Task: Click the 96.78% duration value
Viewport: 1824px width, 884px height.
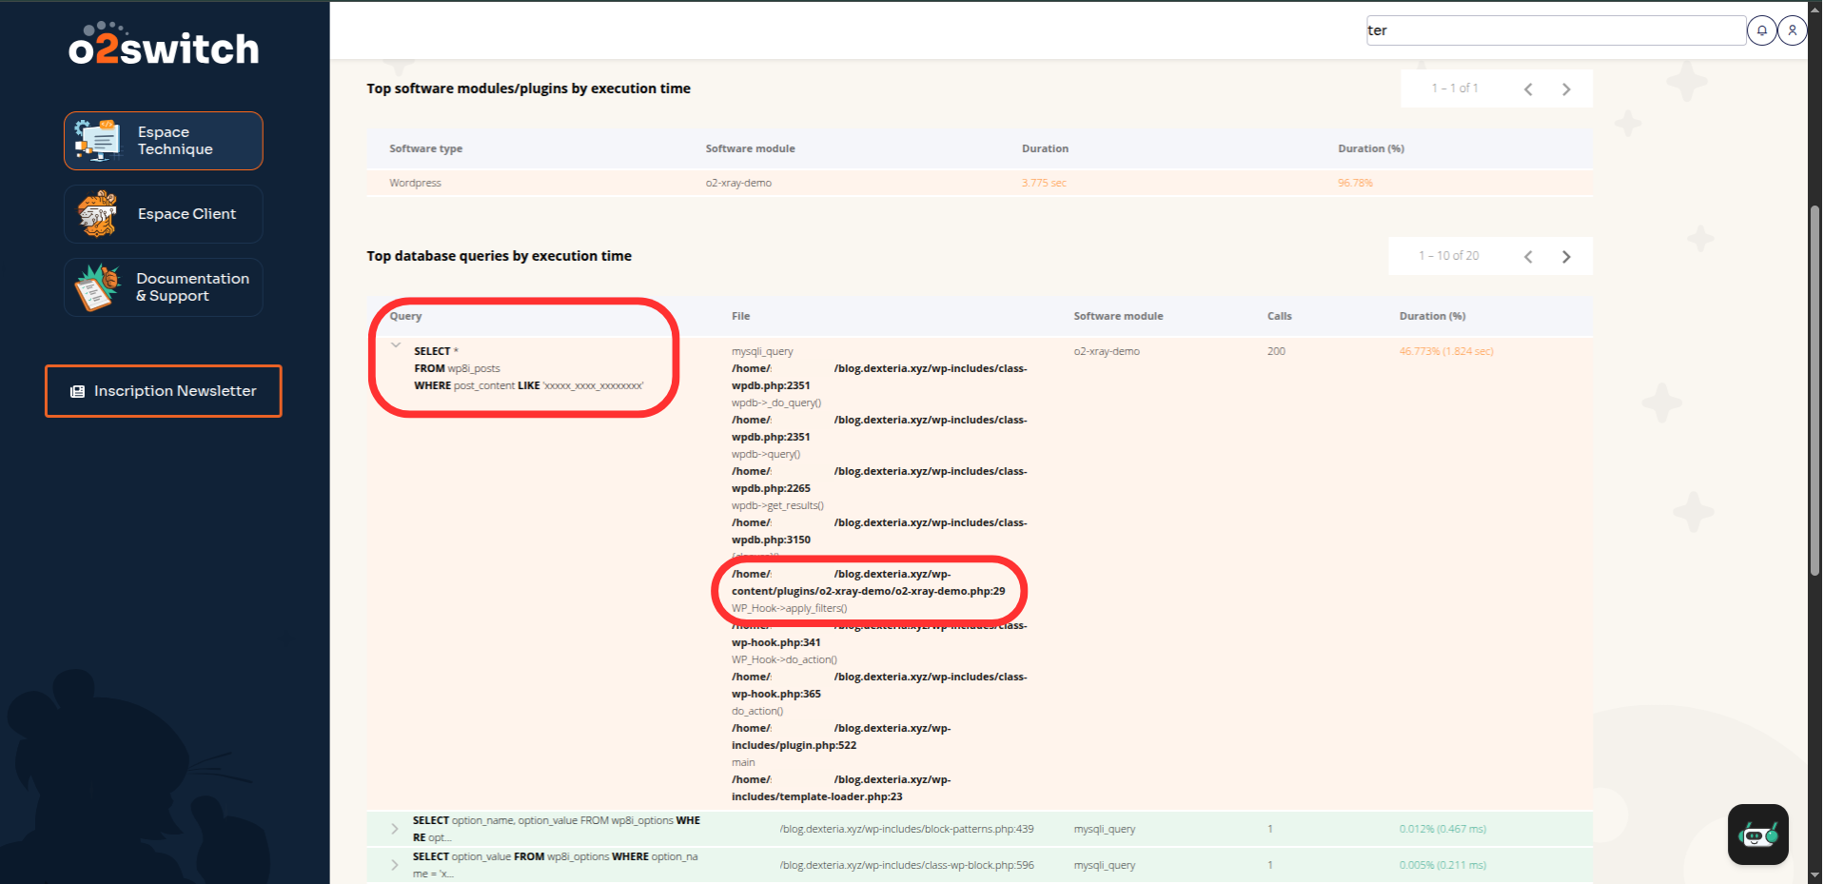Action: click(x=1355, y=183)
